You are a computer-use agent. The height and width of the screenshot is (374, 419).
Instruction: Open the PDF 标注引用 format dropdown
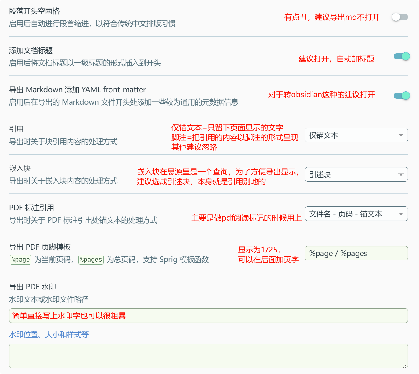(356, 214)
